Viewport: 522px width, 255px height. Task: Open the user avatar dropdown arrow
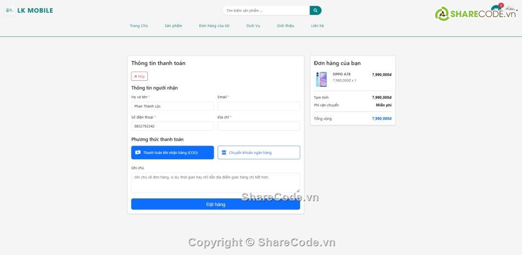pos(517,10)
